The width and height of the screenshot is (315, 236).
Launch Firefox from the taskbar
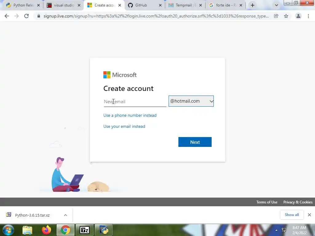[46, 230]
